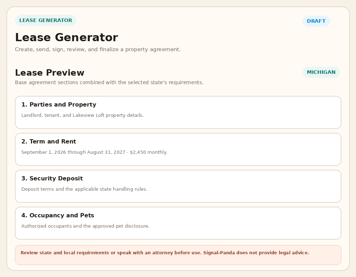Open the Term and Rent section
This screenshot has width=356, height=277.
(178, 149)
